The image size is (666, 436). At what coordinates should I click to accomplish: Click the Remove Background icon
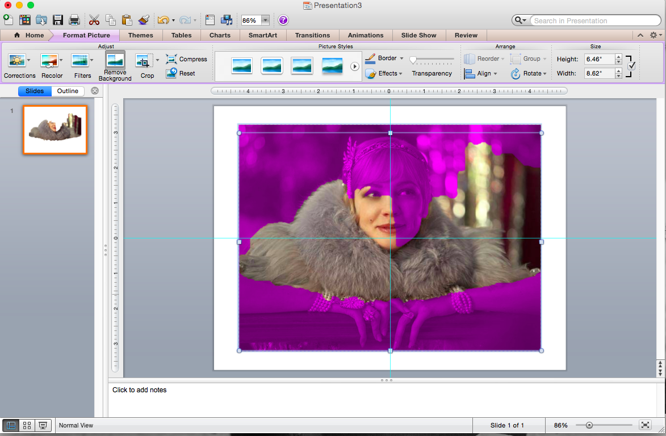click(115, 60)
